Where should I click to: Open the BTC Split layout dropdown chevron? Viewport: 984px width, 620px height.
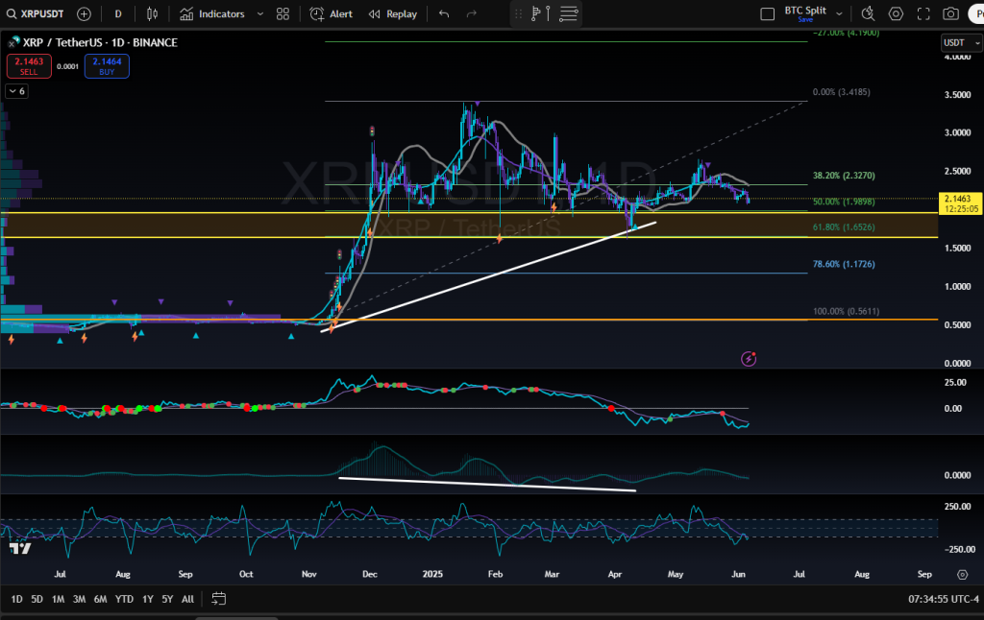[x=839, y=13]
